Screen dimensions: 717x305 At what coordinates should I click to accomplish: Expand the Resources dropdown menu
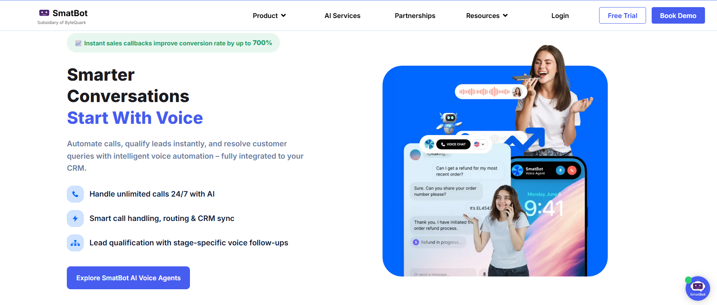[x=487, y=16]
